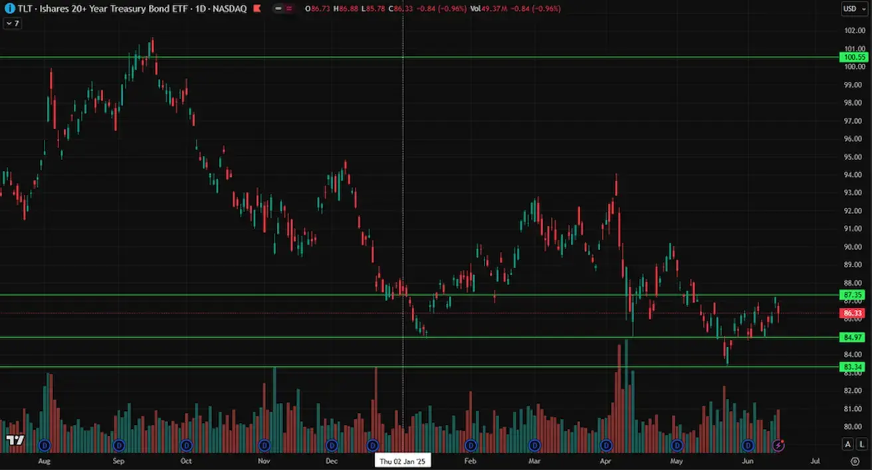Click the 100.55 green price label
The height and width of the screenshot is (470, 872).
[x=854, y=57]
